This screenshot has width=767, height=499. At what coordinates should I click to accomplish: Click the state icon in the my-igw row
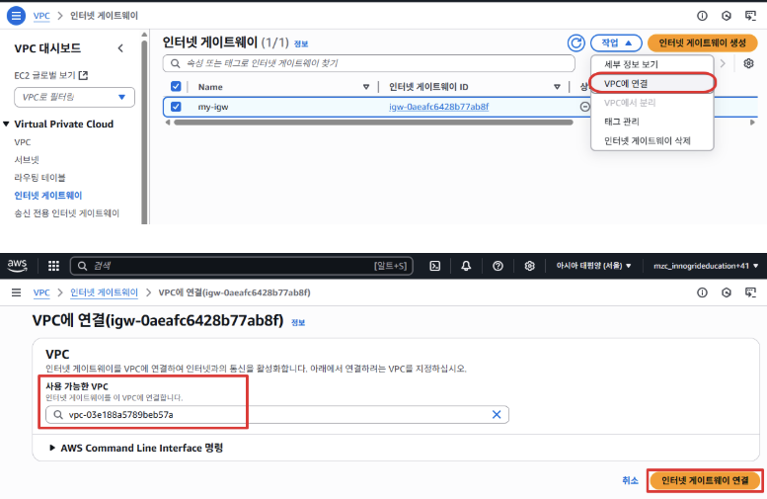point(585,107)
